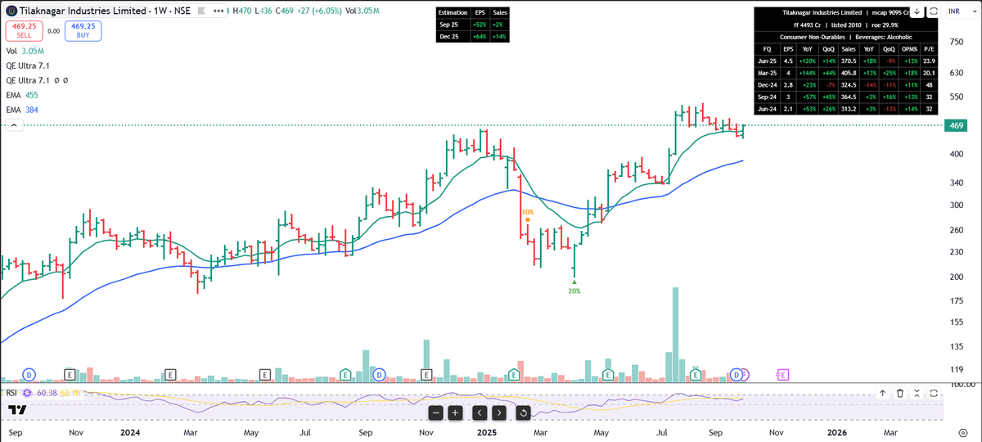Click the green earnings E marker in Aug 2025
982x442 pixels.
tap(696, 374)
